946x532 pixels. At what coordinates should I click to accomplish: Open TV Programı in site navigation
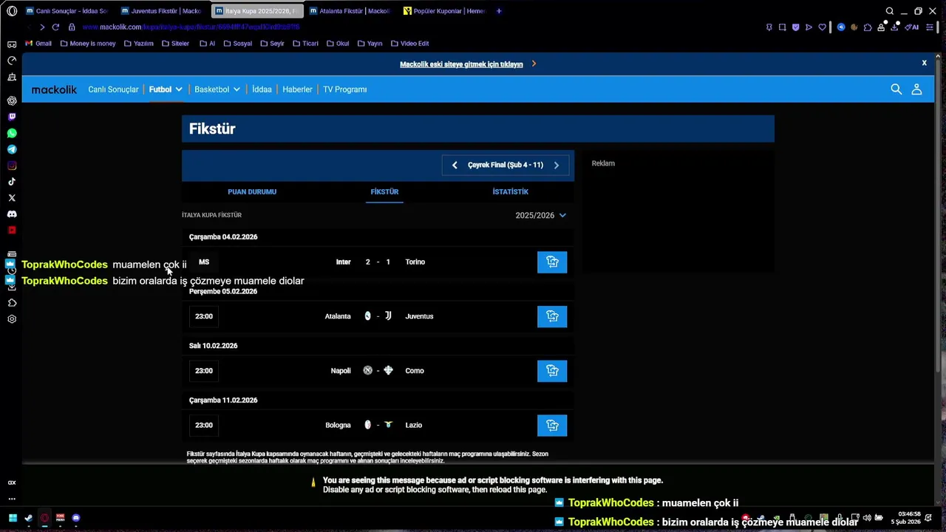click(344, 89)
